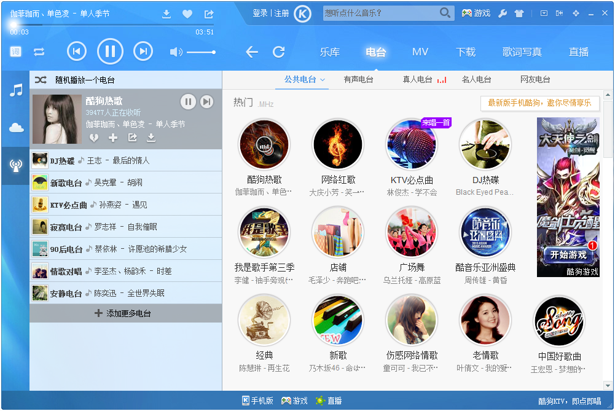Add the station song with plus icon

[113, 138]
